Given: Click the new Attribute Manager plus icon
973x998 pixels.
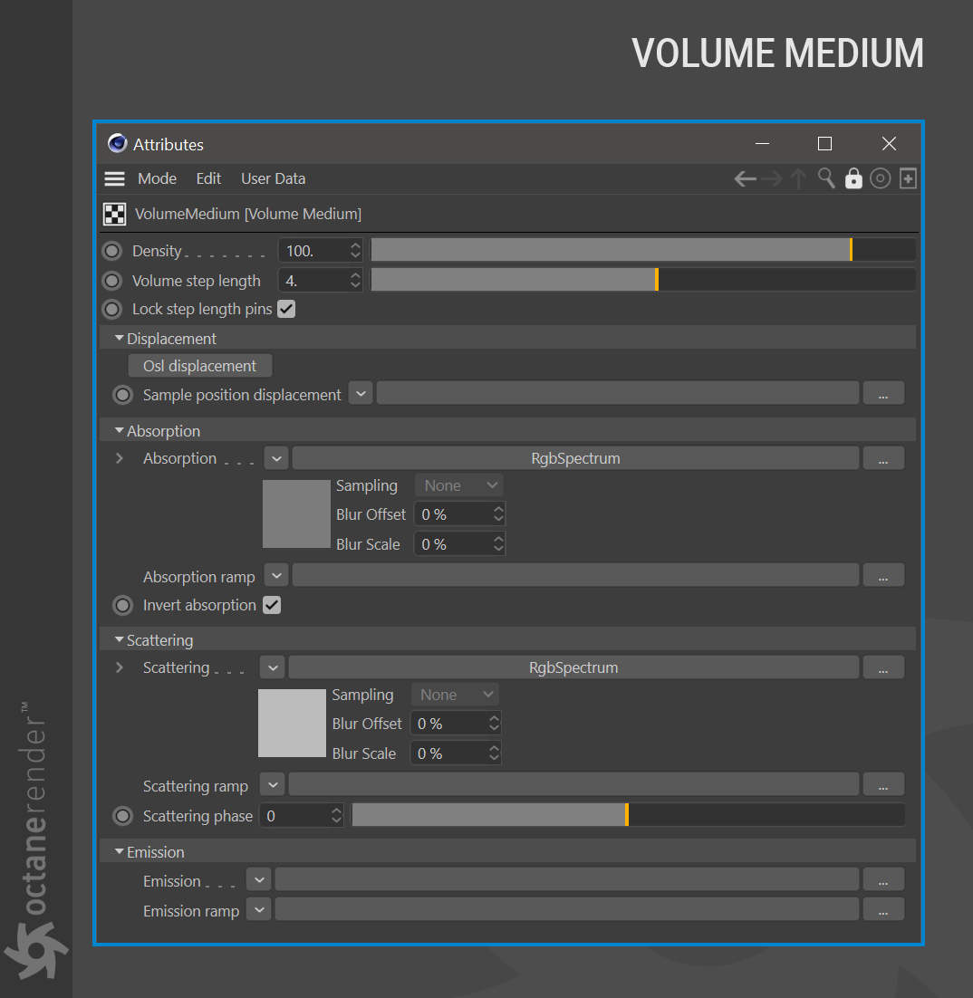Looking at the screenshot, I should pos(908,178).
